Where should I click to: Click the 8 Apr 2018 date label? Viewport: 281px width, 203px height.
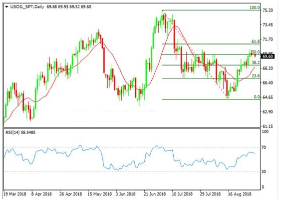tap(41, 194)
